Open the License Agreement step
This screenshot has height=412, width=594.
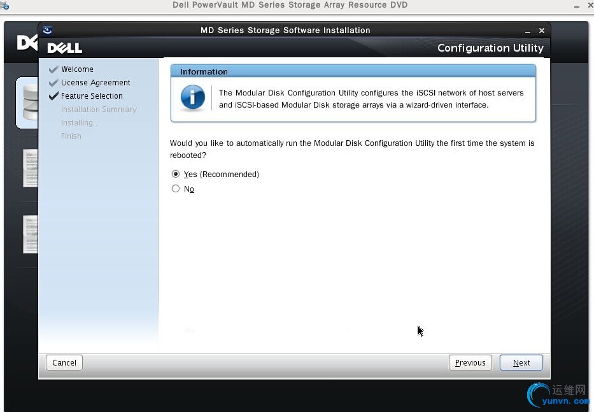[95, 83]
